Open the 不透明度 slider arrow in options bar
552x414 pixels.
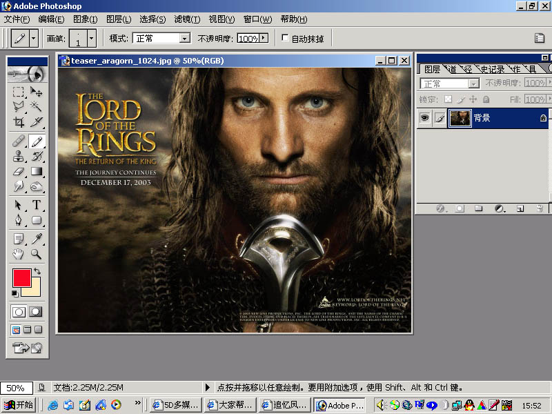[x=264, y=38]
